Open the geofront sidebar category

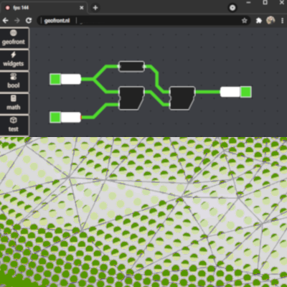pyautogui.click(x=14, y=38)
